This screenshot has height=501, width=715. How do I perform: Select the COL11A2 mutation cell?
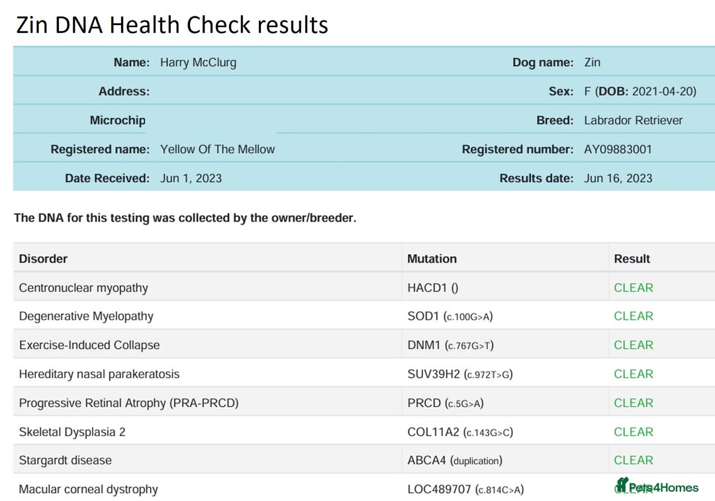(460, 432)
